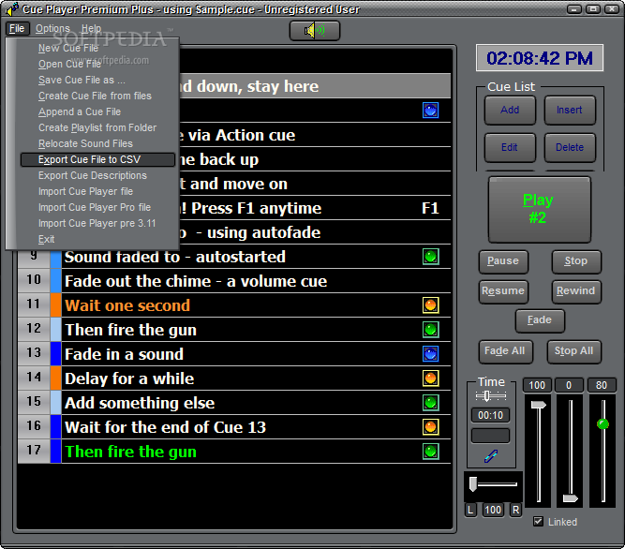
Task: Click the slider handle under 0
Action: coord(571,498)
